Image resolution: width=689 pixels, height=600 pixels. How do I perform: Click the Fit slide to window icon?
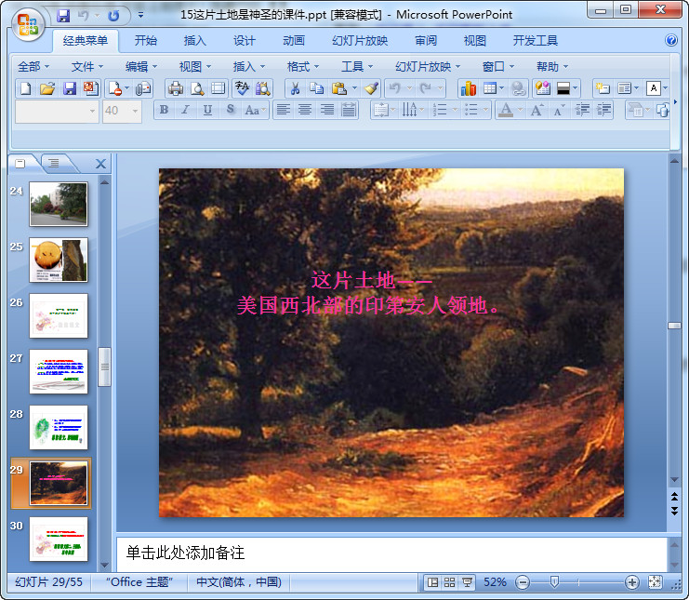point(655,582)
